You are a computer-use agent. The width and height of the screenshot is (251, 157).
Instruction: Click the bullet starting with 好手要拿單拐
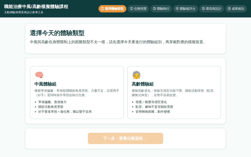[65, 111]
